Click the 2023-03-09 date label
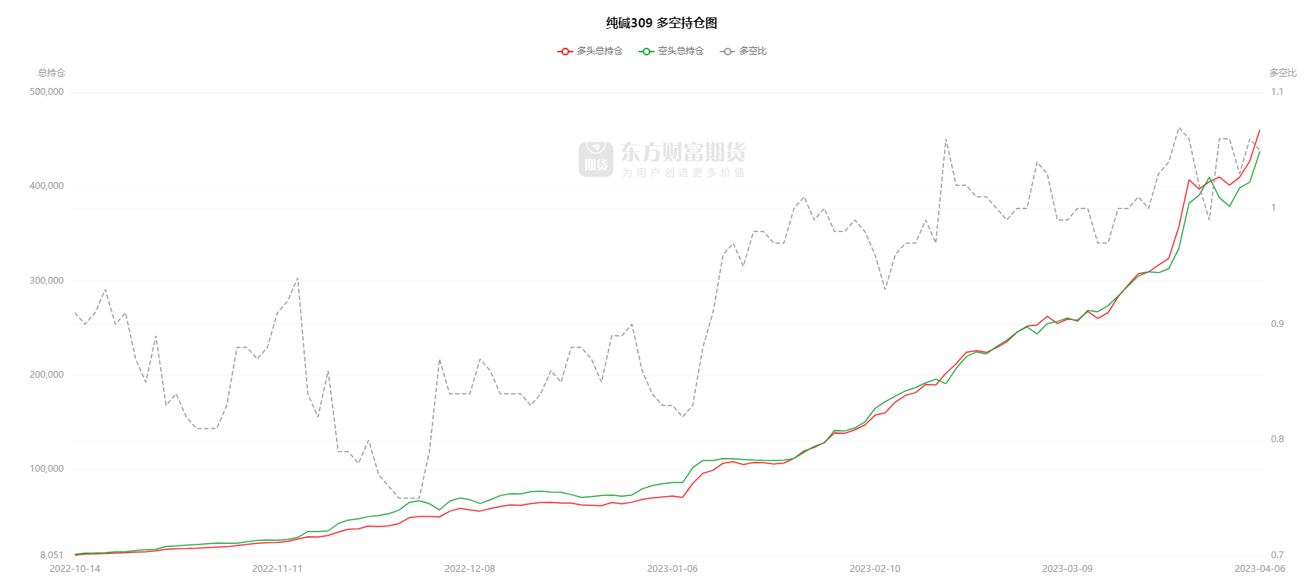Viewport: 1309px width, 581px height. [1067, 569]
